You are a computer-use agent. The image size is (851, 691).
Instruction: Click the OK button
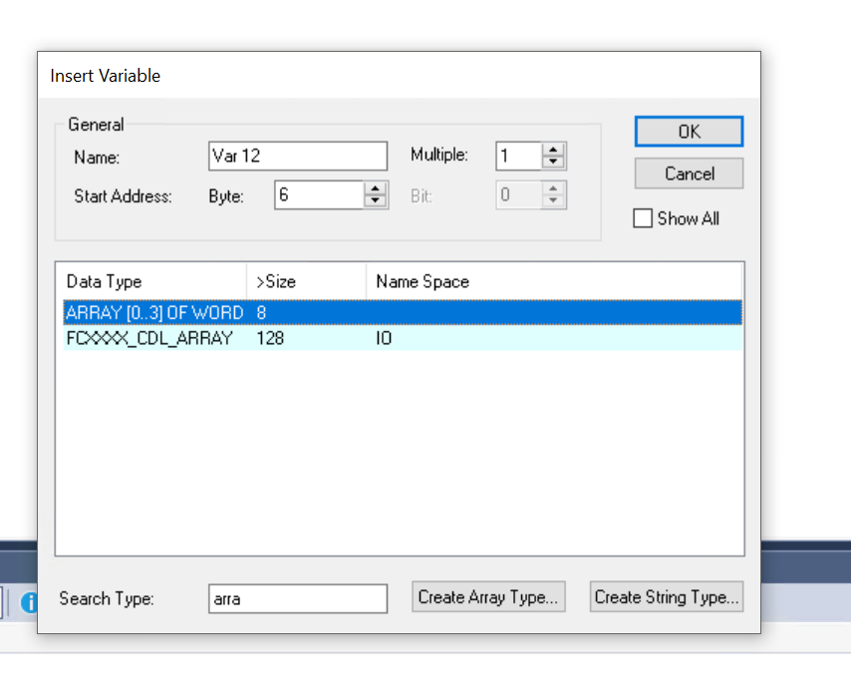coord(689,132)
